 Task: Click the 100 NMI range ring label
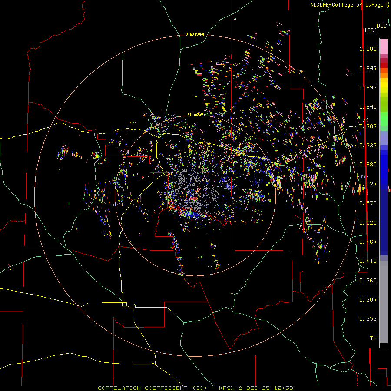point(195,34)
